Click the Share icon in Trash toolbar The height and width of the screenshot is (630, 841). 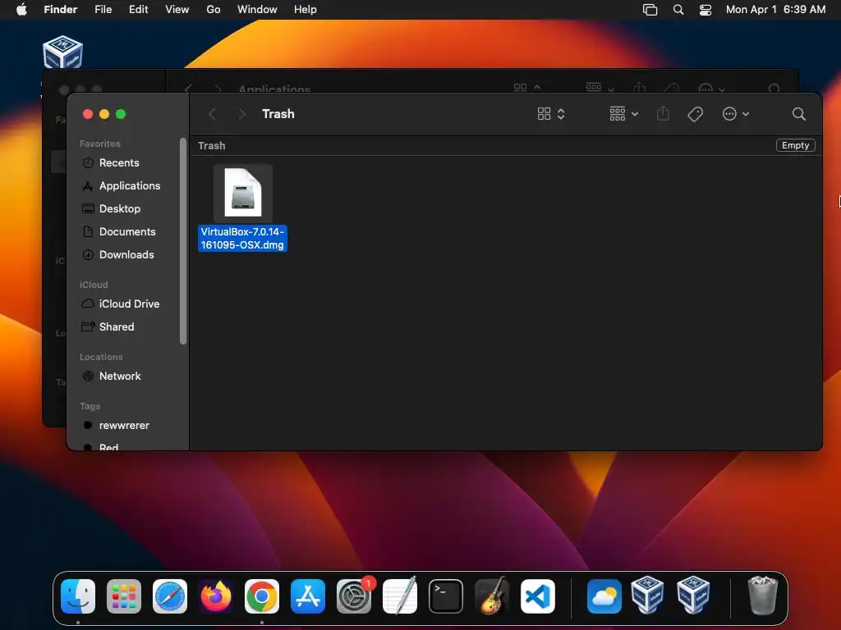tap(663, 113)
